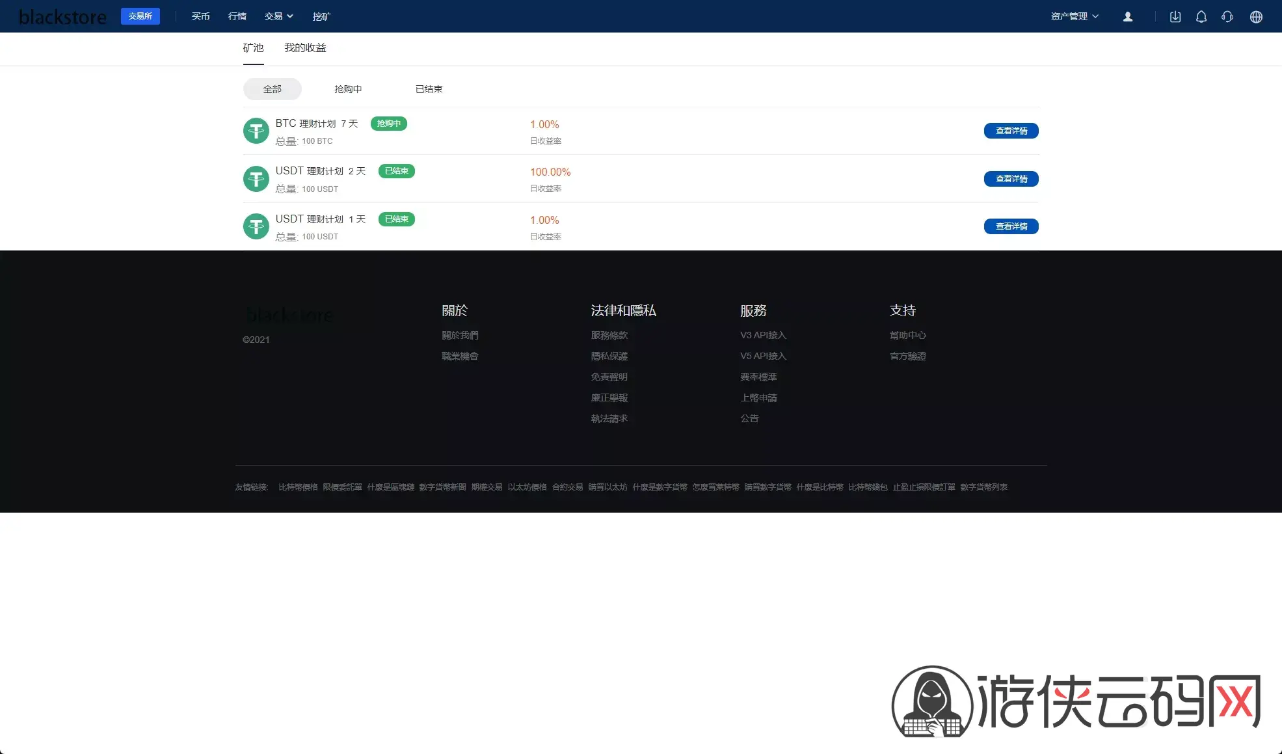The width and height of the screenshot is (1282, 754).
Task: Click the 交易所 button in header
Action: pos(140,16)
